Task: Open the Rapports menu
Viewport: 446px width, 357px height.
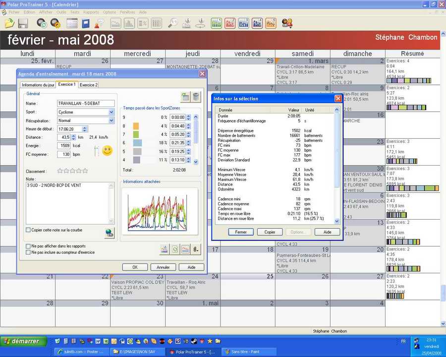Action: coord(91,12)
